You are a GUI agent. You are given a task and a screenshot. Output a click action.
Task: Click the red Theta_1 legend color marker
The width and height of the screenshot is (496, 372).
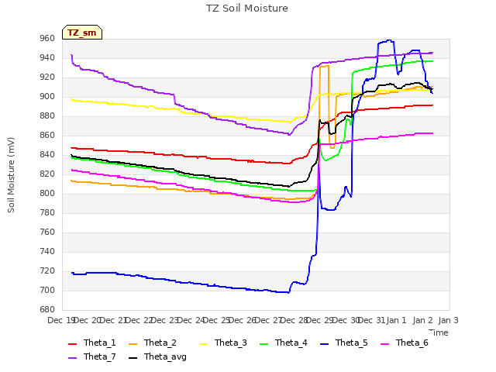point(72,343)
